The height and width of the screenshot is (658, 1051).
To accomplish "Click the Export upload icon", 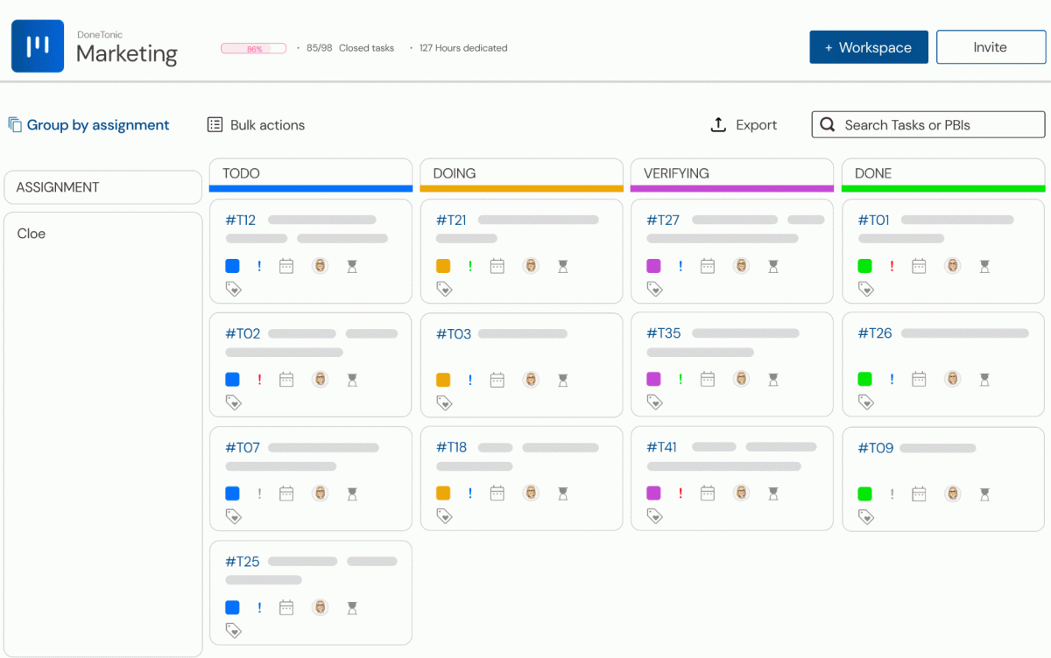I will [x=718, y=124].
